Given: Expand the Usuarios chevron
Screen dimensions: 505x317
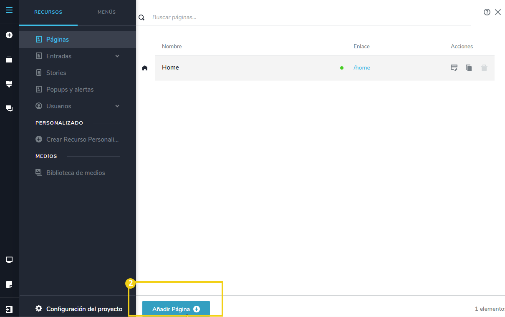Looking at the screenshot, I should 117,106.
